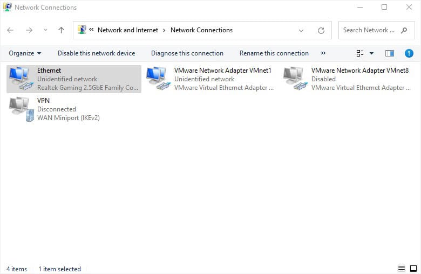Image resolution: width=421 pixels, height=274 pixels.
Task: Click WAN Miniport (IKEv2) text
Action: coord(69,118)
